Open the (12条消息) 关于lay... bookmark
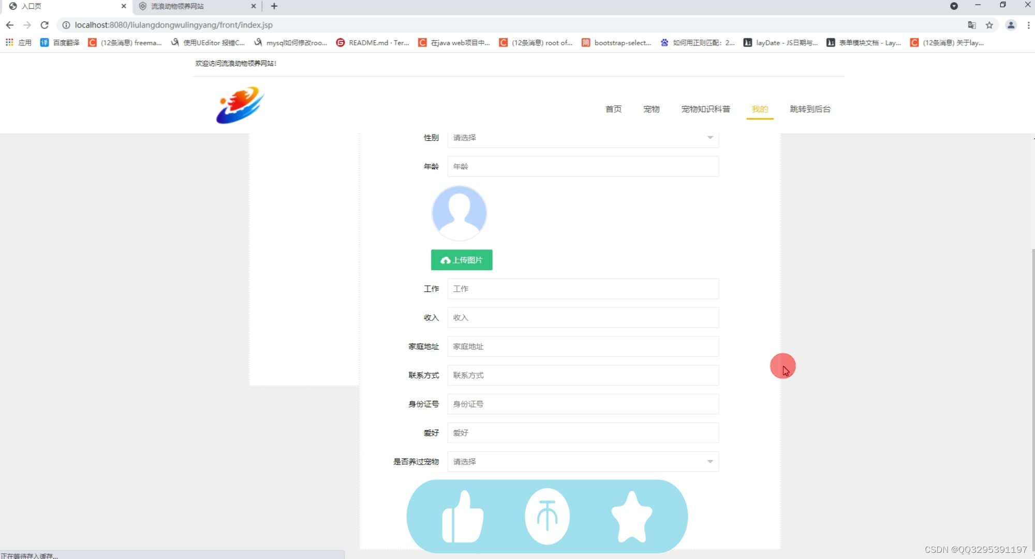This screenshot has width=1035, height=559. point(947,42)
